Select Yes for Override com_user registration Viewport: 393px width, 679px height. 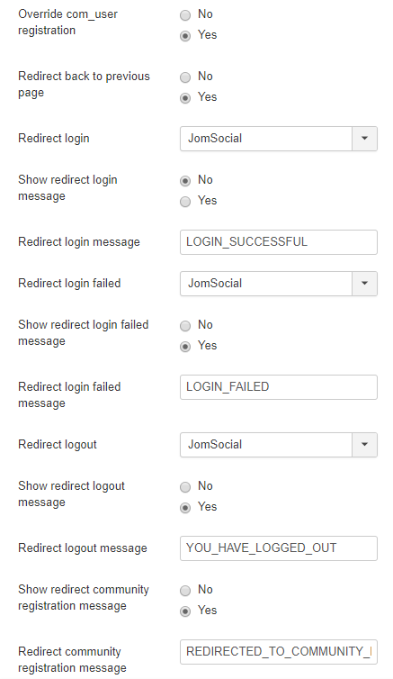[185, 36]
